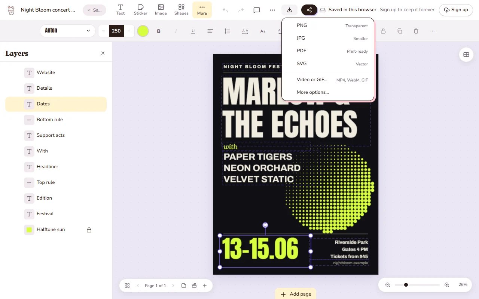Choose Video or GIF export
Screen dimensions: 479x299
coord(328,80)
